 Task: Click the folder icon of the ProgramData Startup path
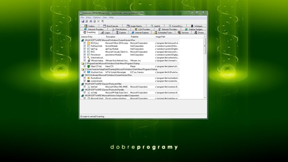pos(83,63)
